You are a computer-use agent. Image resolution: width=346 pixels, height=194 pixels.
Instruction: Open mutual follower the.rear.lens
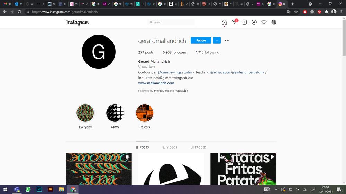tap(161, 91)
